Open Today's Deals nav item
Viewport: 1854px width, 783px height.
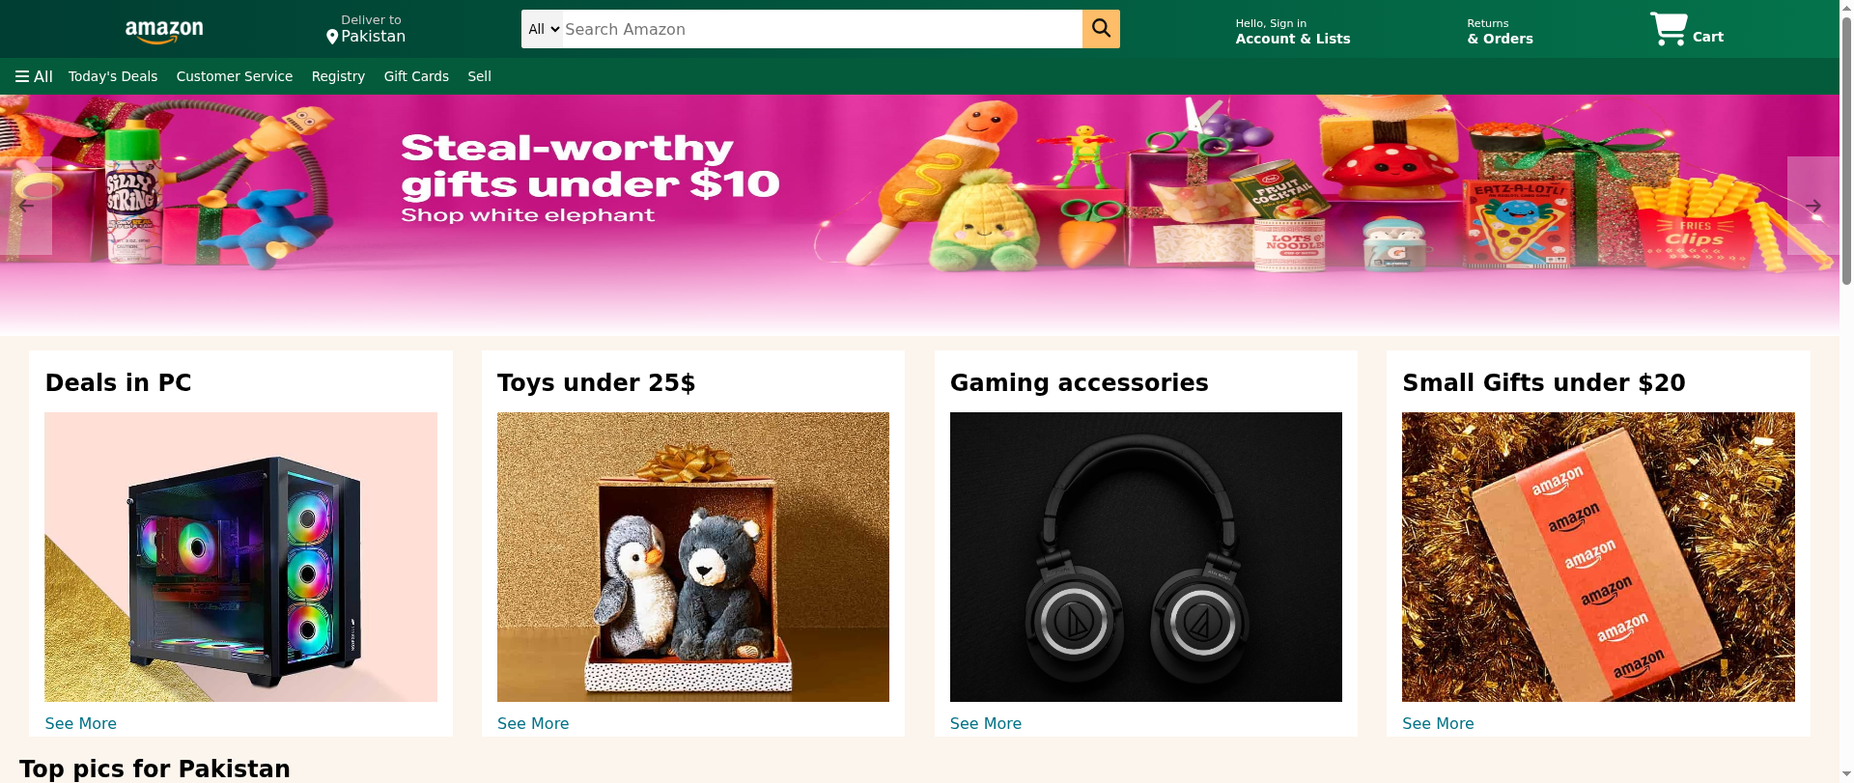click(x=113, y=76)
